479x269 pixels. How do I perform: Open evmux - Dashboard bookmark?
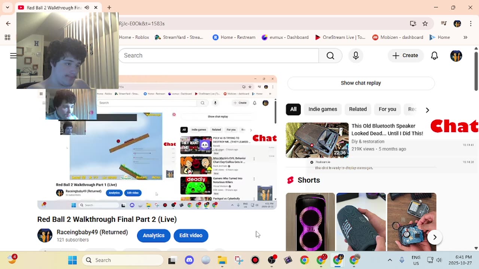(285, 37)
